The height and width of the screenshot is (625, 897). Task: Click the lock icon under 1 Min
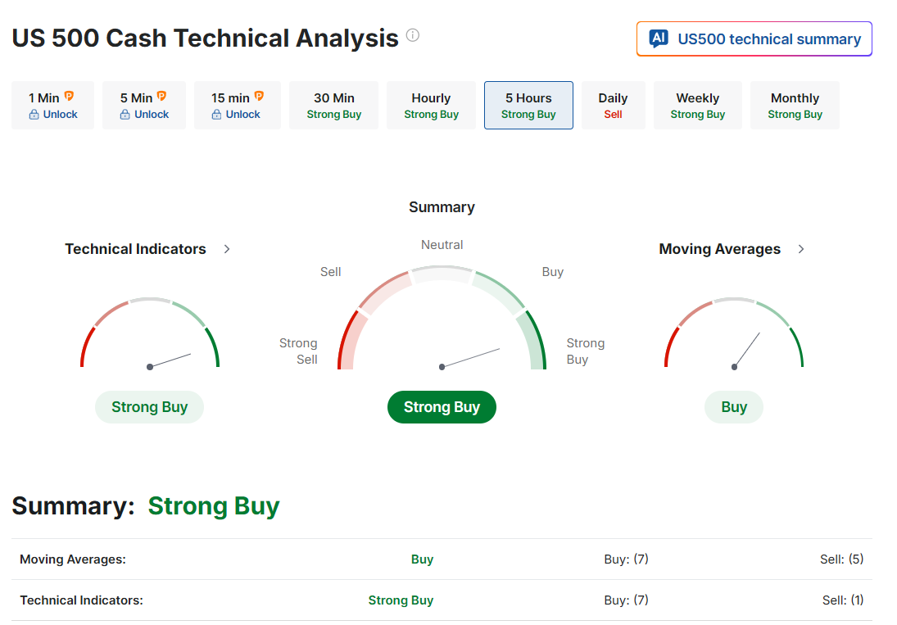point(34,115)
